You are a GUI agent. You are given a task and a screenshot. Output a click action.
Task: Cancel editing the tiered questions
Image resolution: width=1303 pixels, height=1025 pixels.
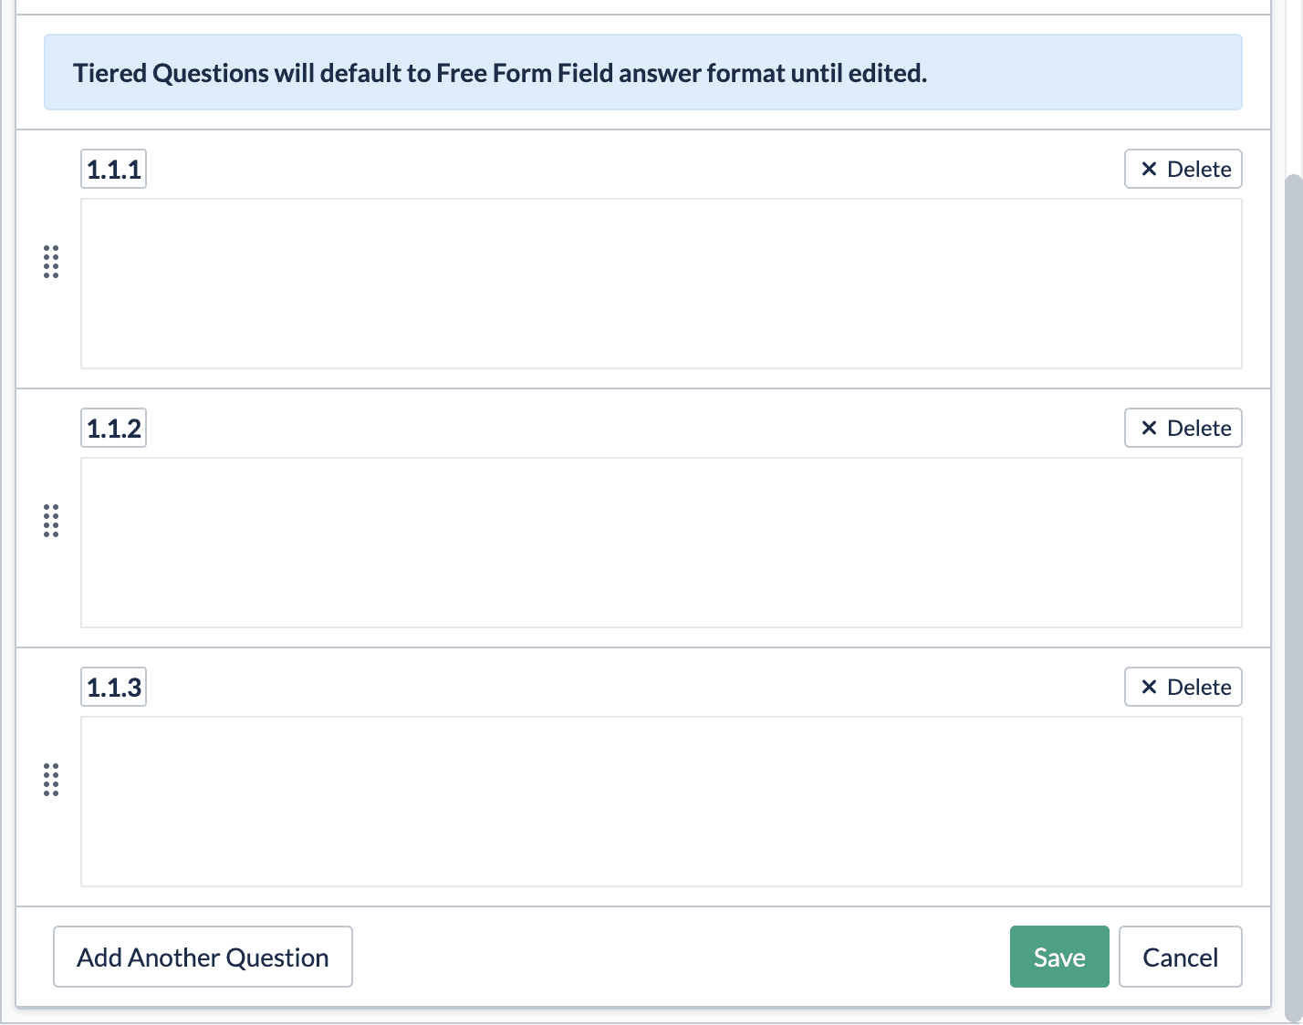[x=1180, y=957]
